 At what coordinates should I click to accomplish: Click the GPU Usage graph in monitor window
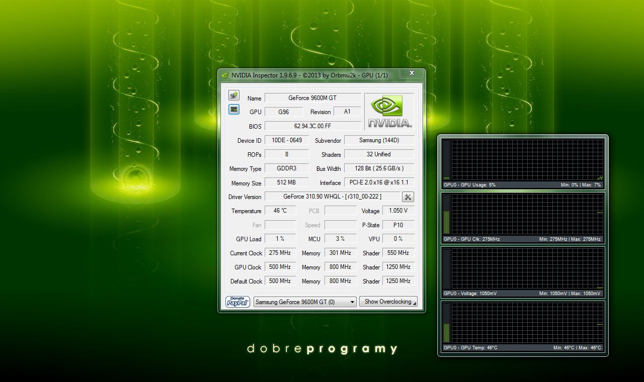[527, 160]
